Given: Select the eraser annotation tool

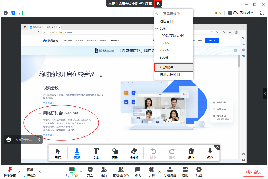Looking at the screenshot, I should (x=134, y=154).
